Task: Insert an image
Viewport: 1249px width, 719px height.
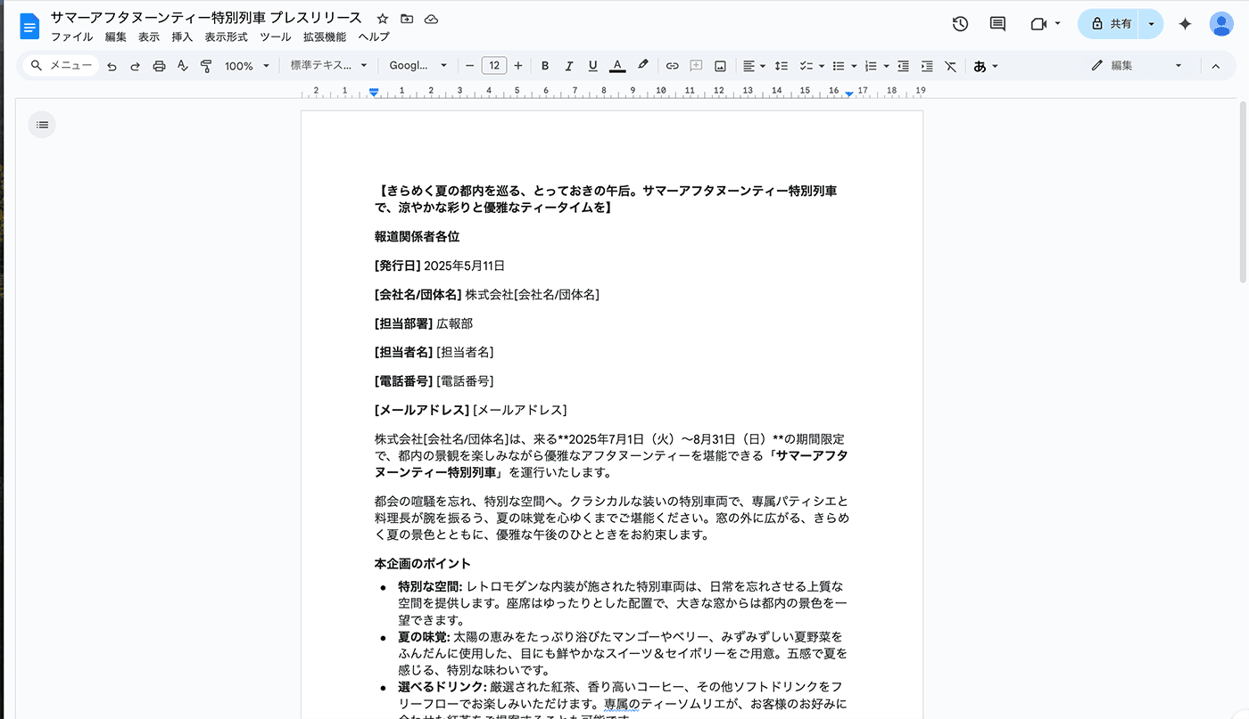Action: pos(720,66)
